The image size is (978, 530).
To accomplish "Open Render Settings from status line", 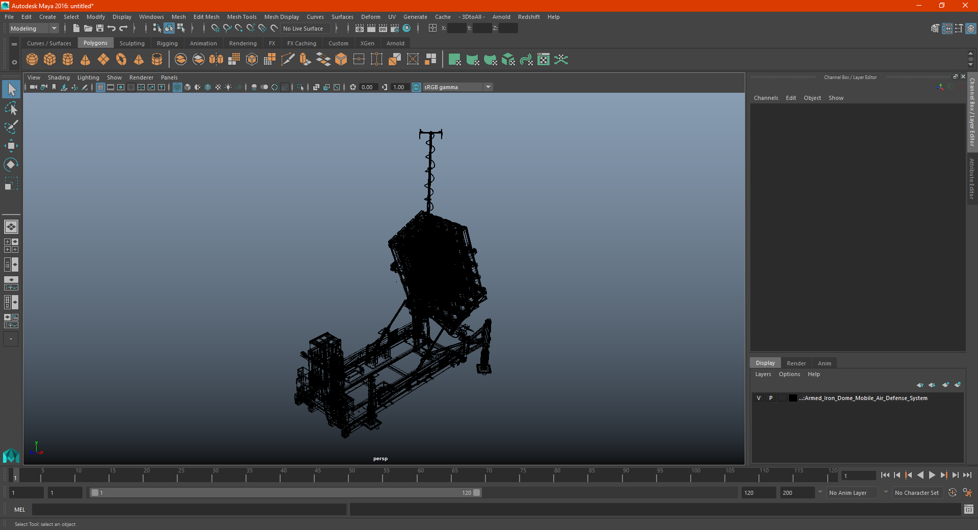I will (395, 29).
